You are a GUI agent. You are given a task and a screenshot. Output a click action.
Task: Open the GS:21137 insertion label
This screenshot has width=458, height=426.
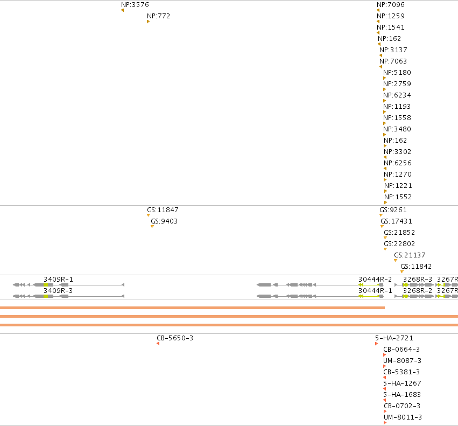click(x=410, y=255)
